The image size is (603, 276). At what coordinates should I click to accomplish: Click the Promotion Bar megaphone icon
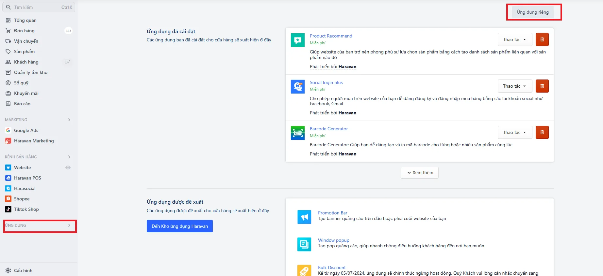pos(304,217)
